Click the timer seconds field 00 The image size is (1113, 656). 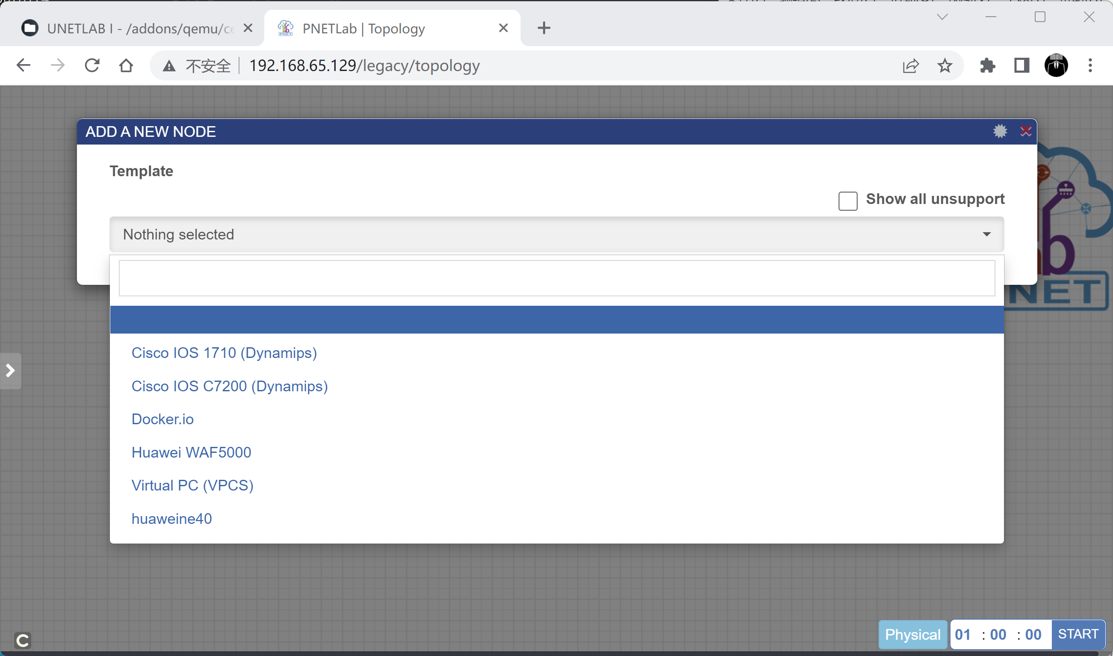(1033, 634)
